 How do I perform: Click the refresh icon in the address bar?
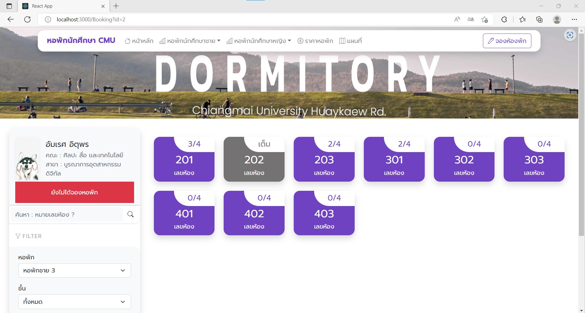[x=27, y=19]
